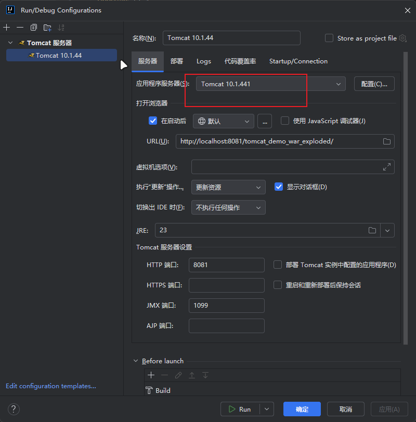416x422 pixels.
Task: Move Before launch task up
Action: point(192,375)
